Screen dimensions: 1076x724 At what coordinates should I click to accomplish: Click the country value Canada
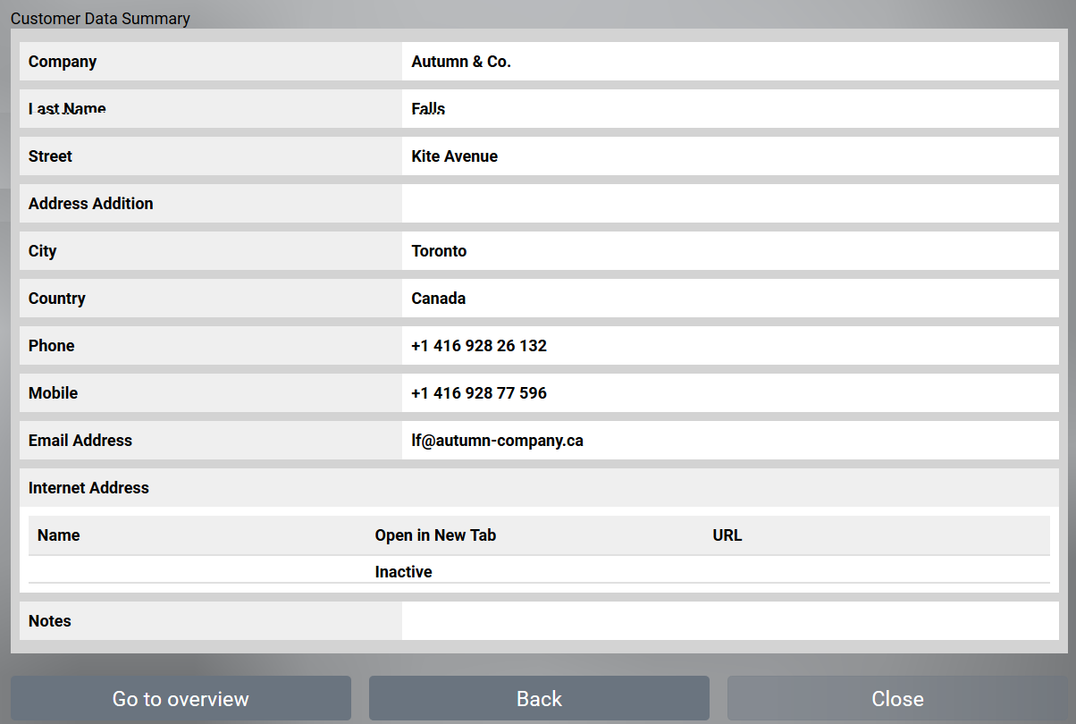tap(438, 299)
